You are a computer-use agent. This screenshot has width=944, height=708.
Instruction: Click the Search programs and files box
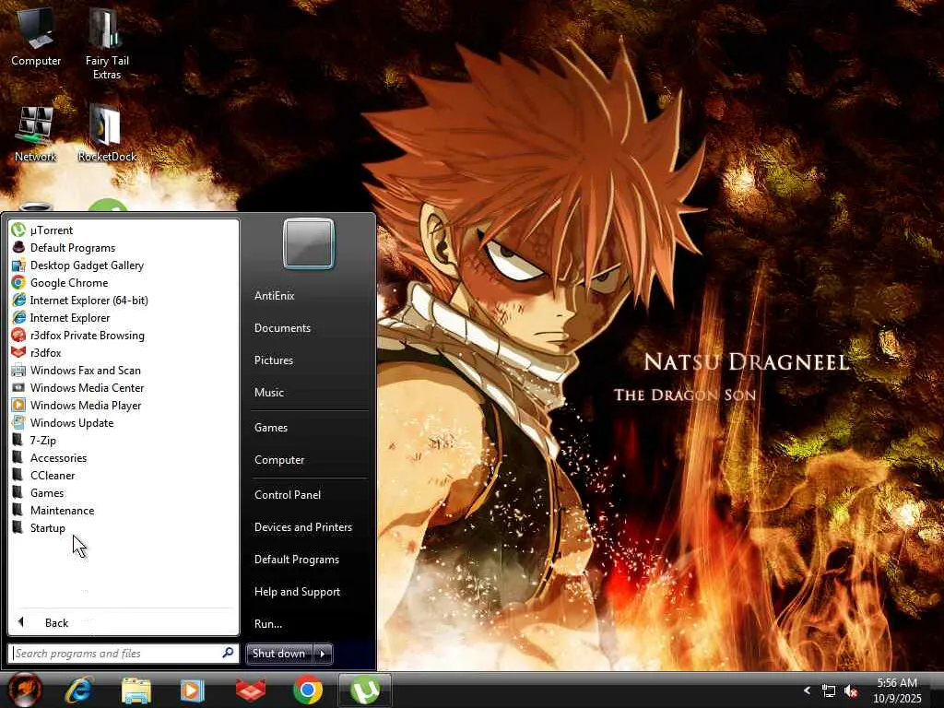point(124,654)
